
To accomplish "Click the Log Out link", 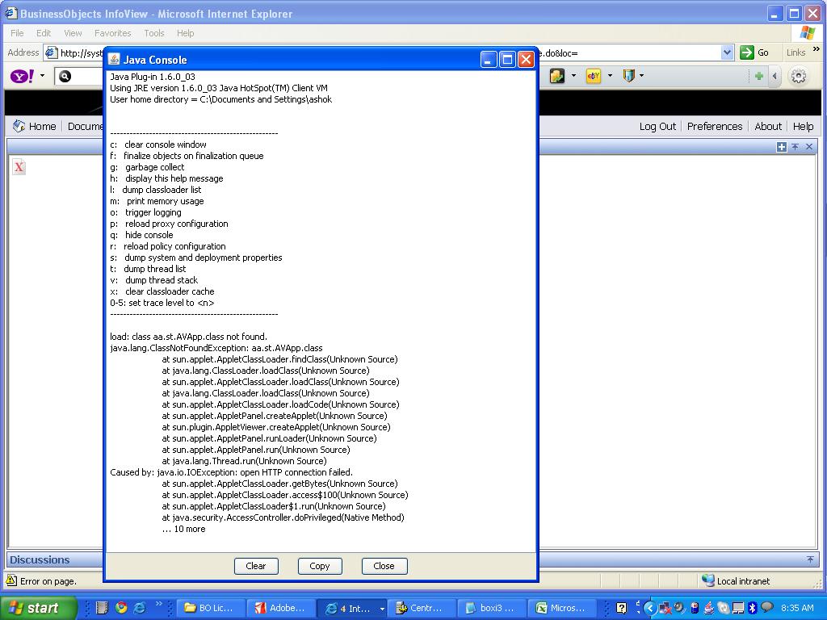I will click(x=657, y=126).
